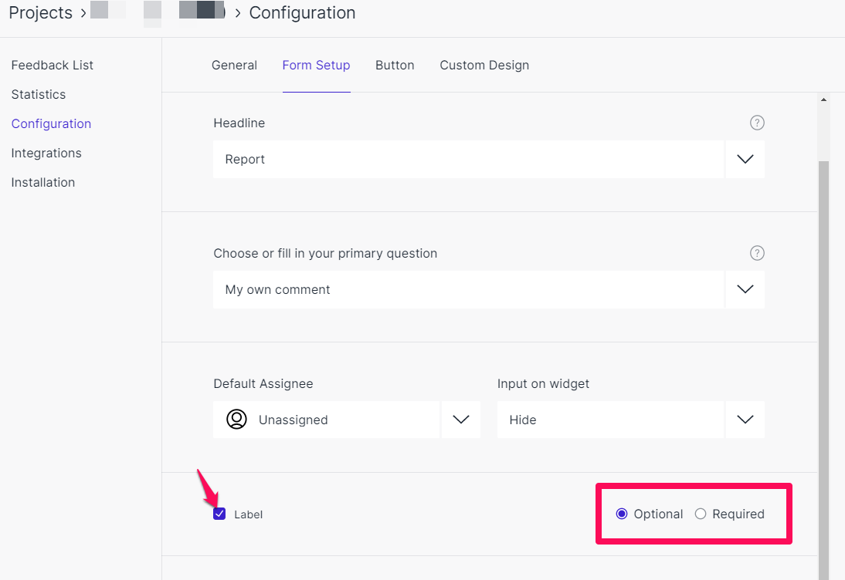Click the Headline help question mark icon
This screenshot has width=845, height=580.
(757, 123)
